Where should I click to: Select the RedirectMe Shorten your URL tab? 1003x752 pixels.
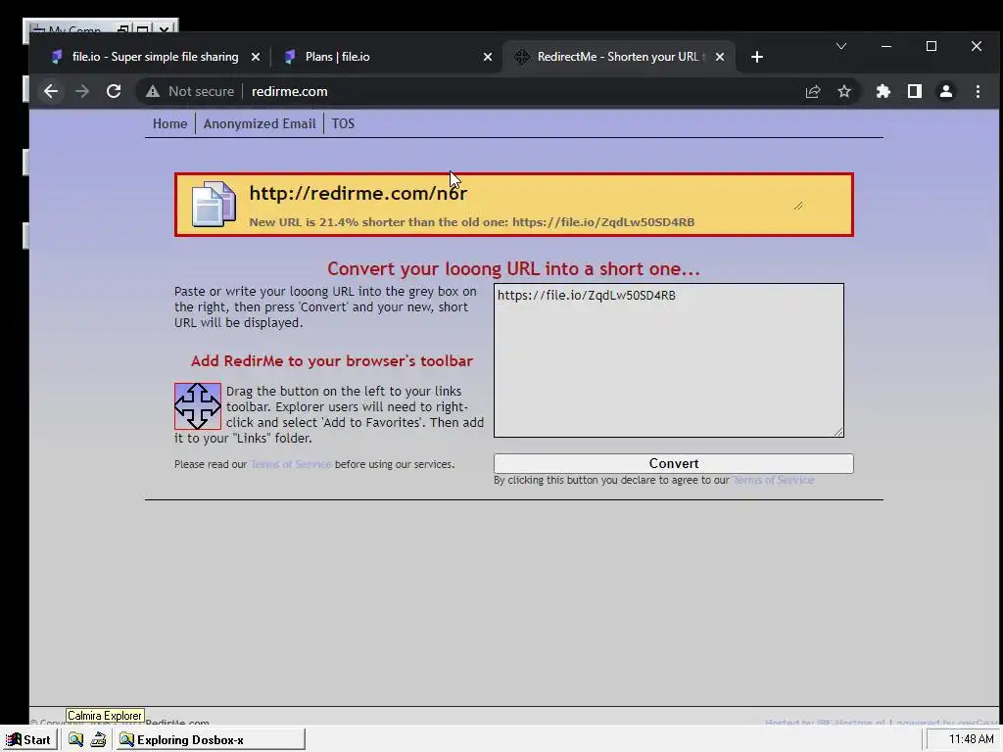tap(617, 57)
